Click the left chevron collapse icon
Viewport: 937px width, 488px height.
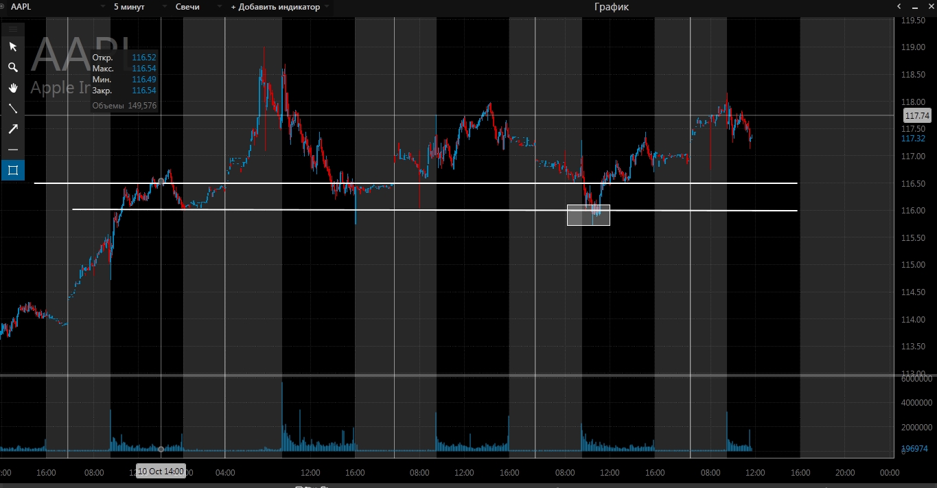click(899, 6)
